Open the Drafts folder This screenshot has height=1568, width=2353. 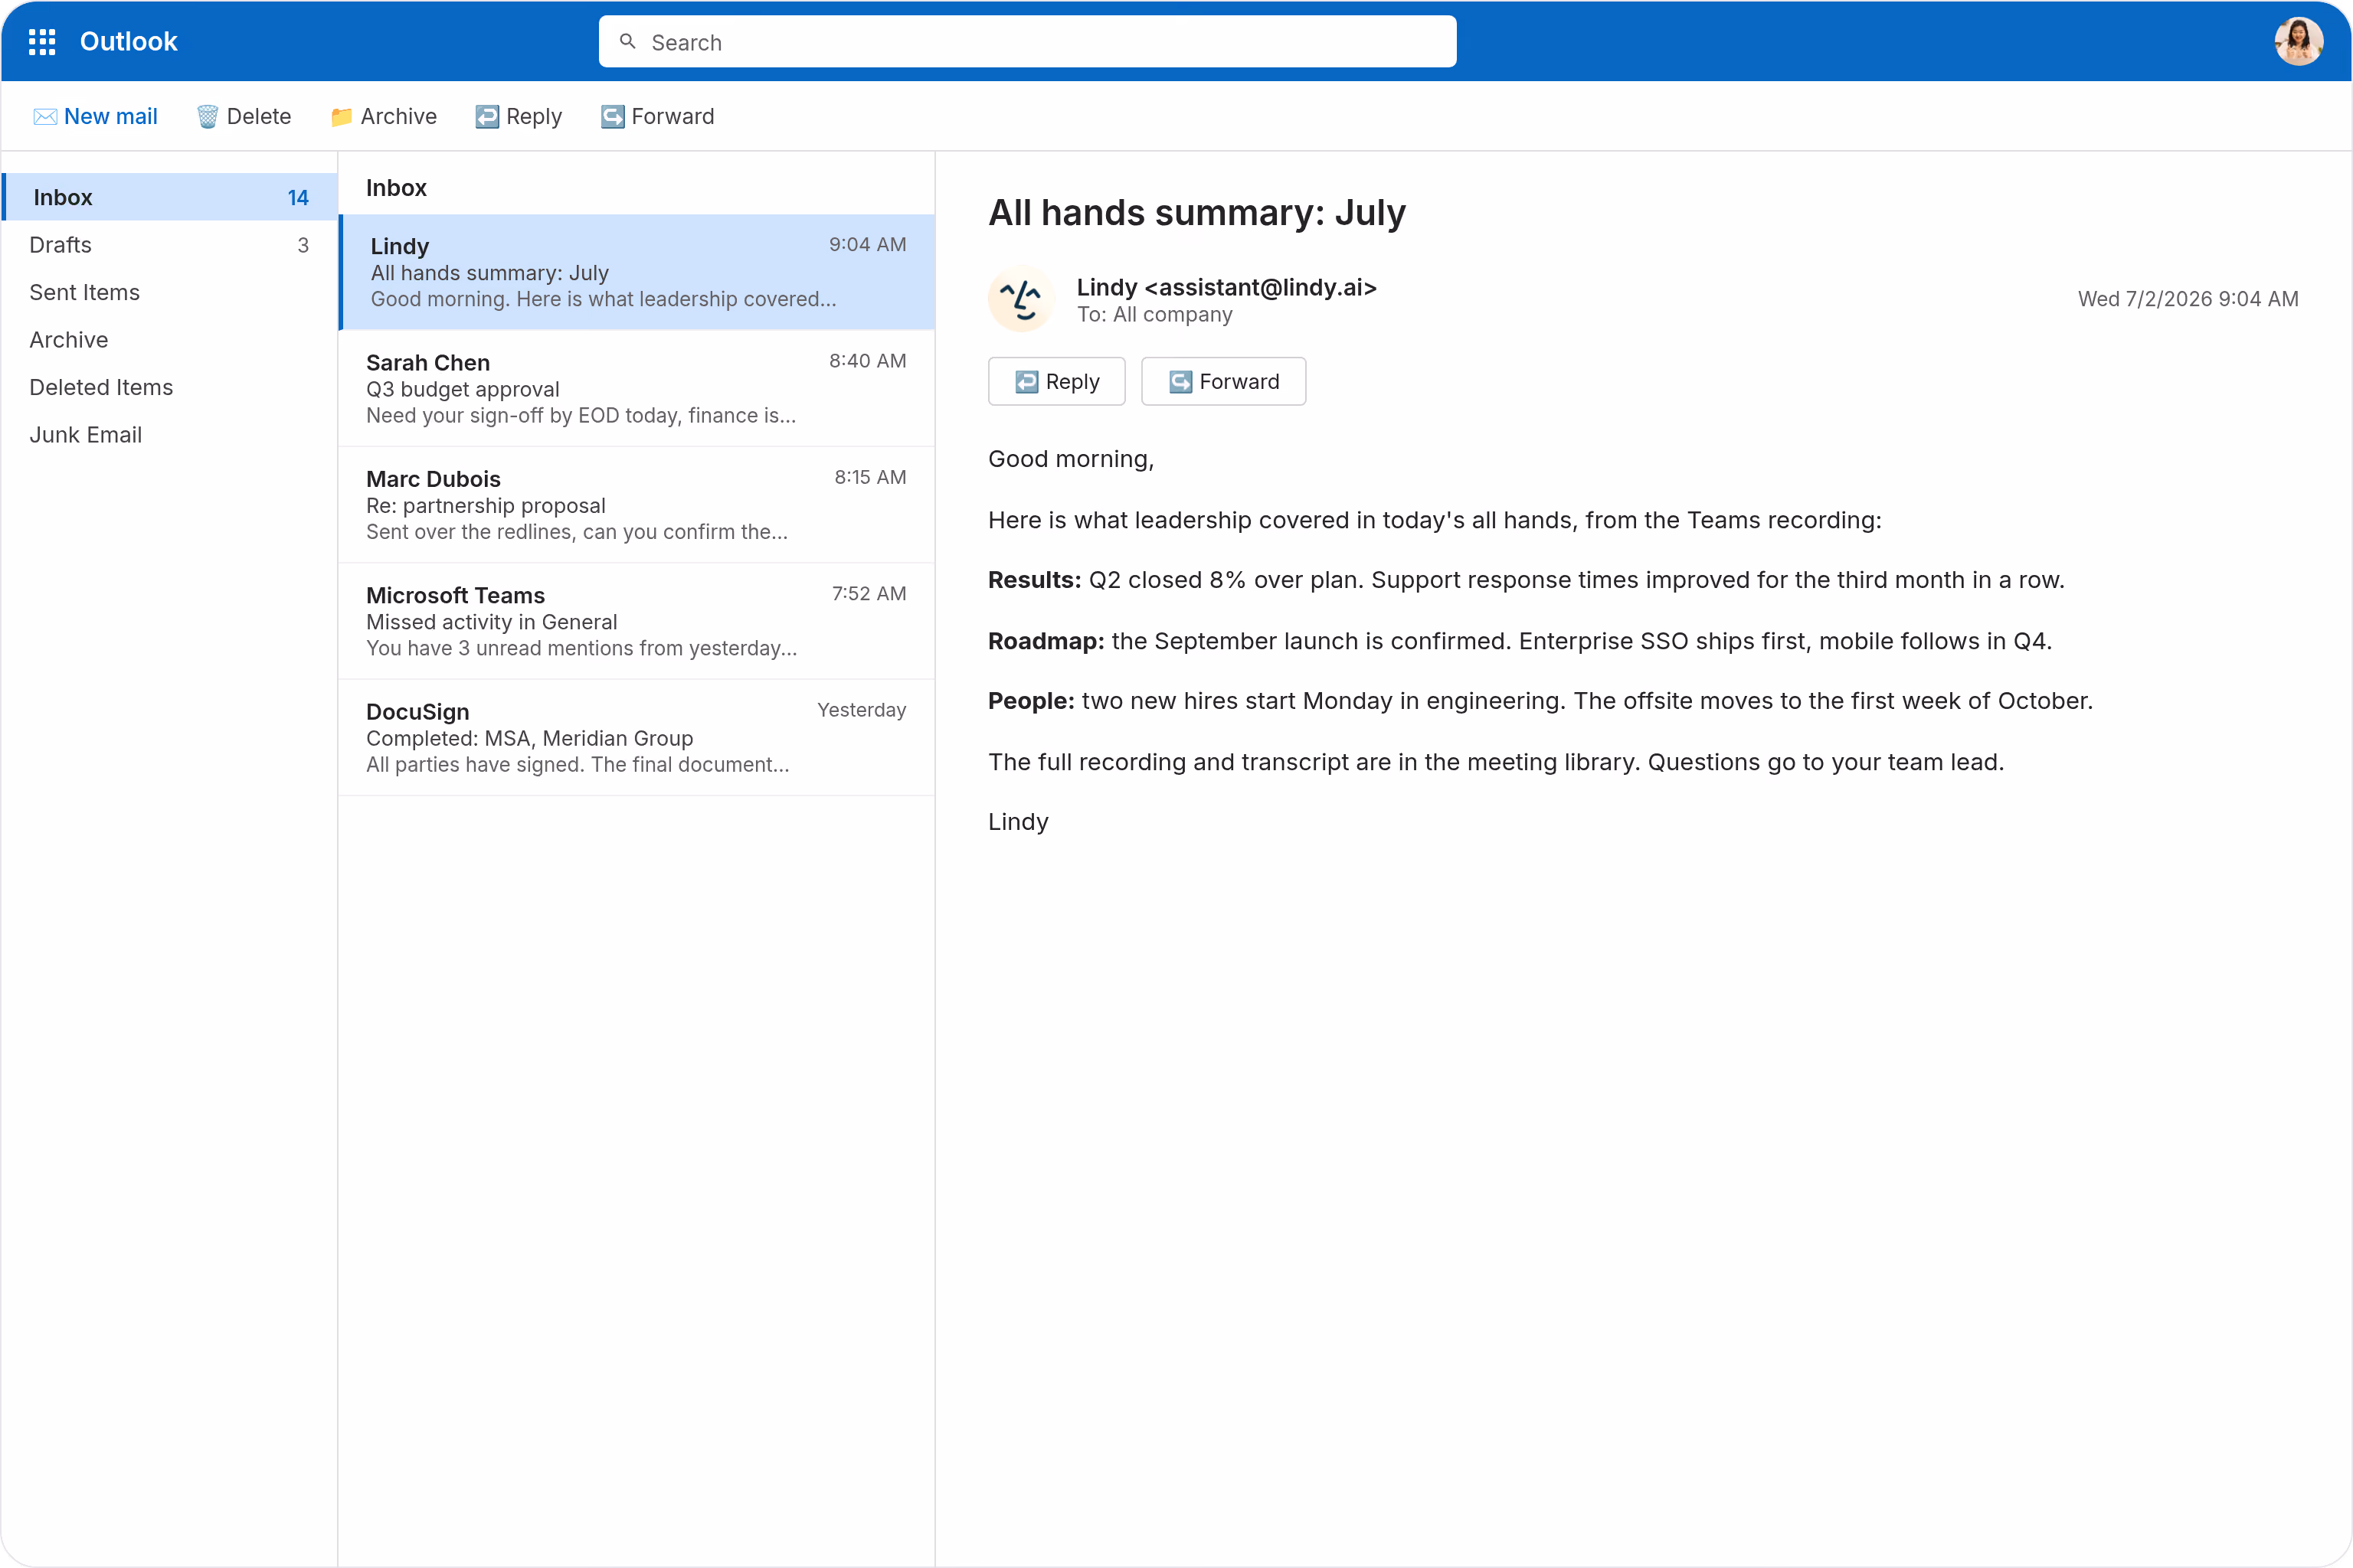coord(169,245)
